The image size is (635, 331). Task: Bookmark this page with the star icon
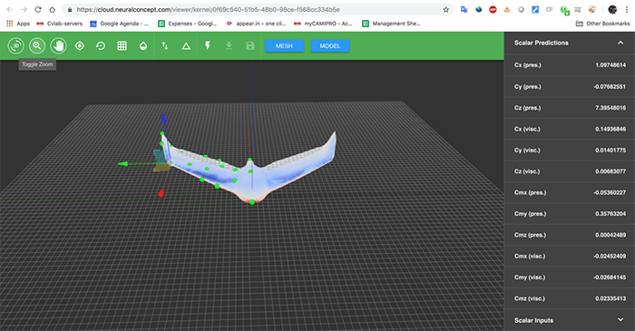tap(446, 9)
